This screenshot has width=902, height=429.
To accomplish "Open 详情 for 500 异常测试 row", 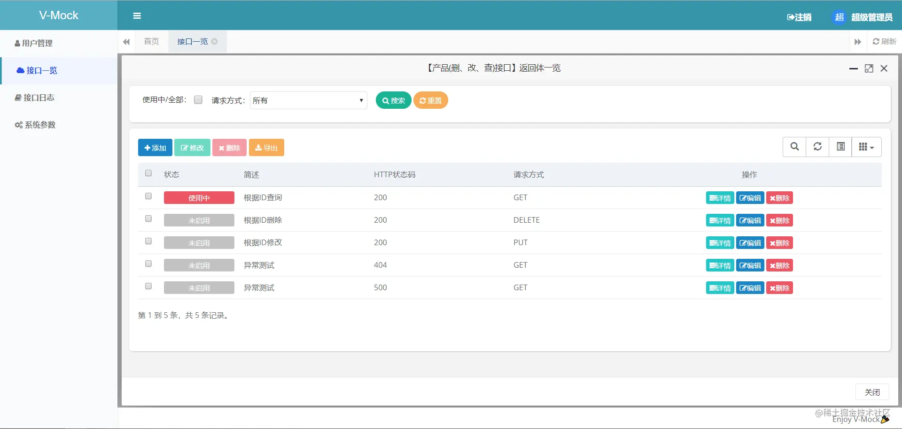I will click(720, 288).
